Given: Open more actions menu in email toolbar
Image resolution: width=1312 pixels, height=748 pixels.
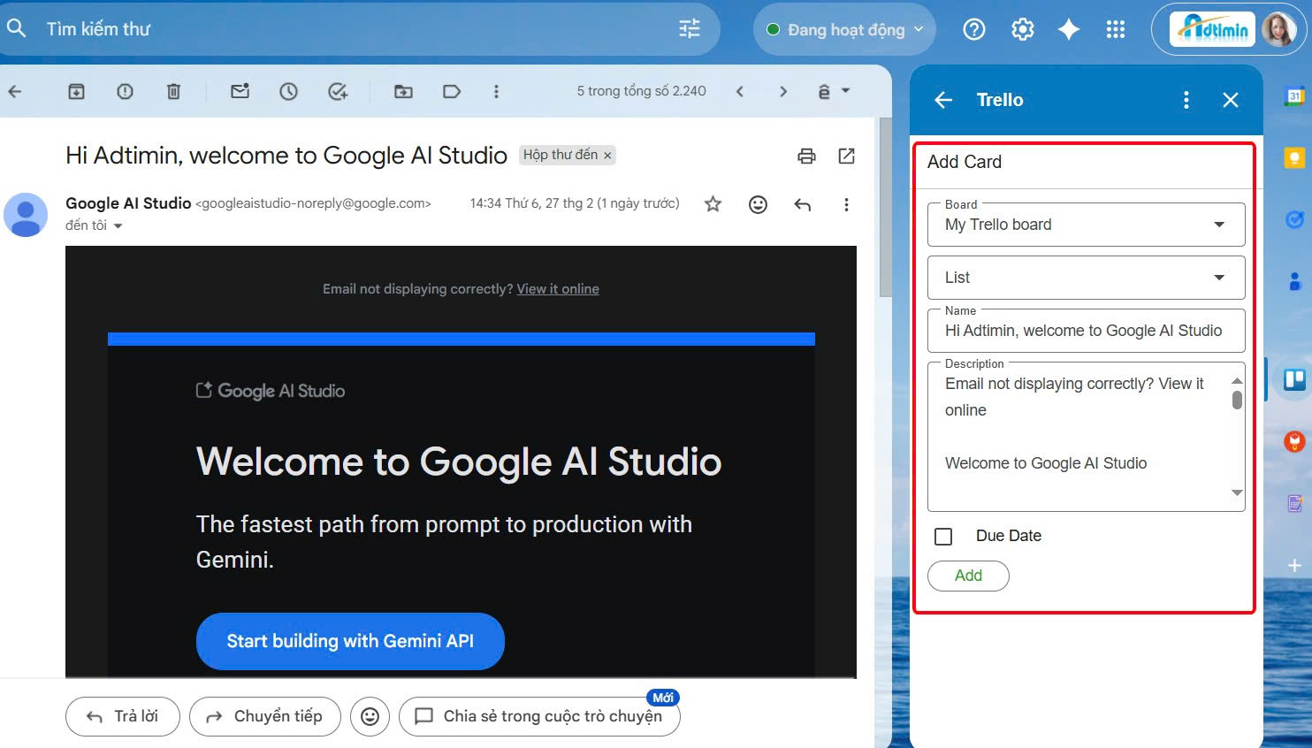Looking at the screenshot, I should point(496,91).
